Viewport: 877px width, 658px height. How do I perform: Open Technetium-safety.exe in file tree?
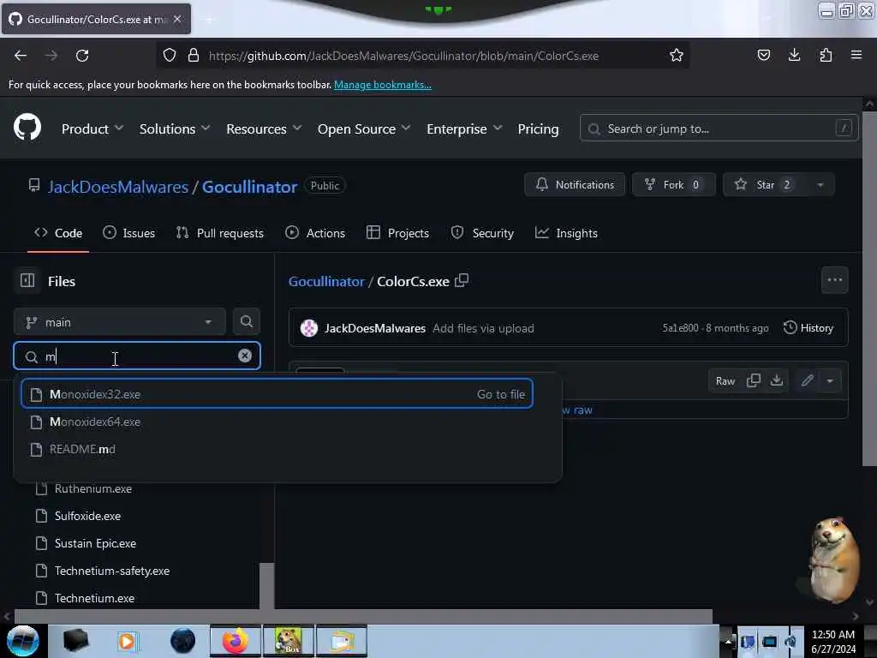[x=112, y=571]
